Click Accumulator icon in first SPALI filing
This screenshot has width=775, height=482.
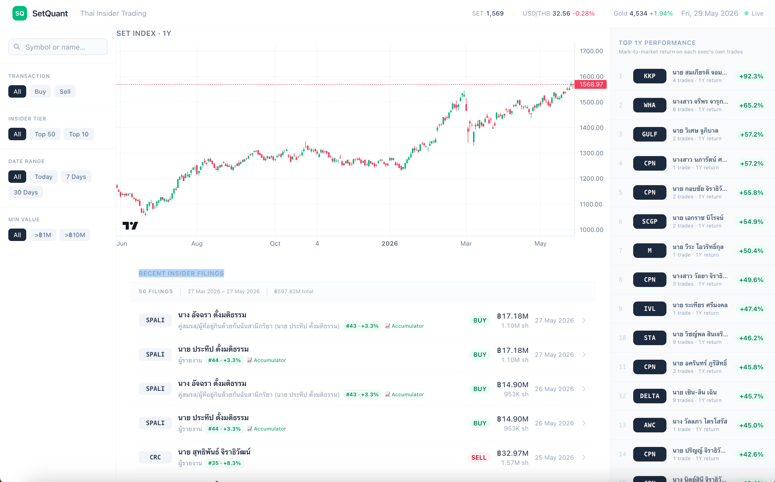[388, 326]
